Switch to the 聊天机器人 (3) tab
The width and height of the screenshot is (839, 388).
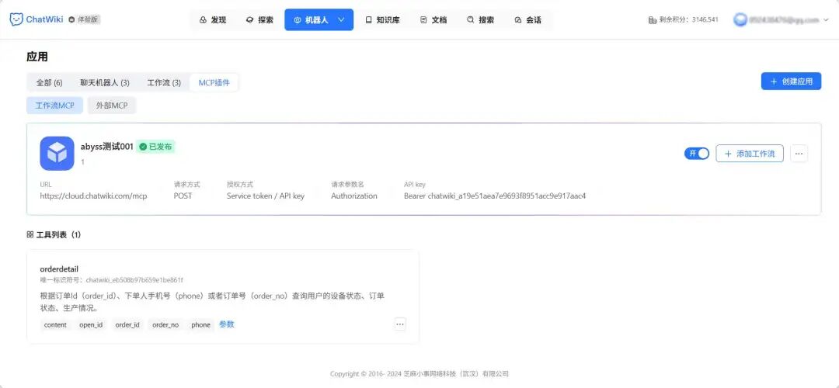pyautogui.click(x=104, y=82)
